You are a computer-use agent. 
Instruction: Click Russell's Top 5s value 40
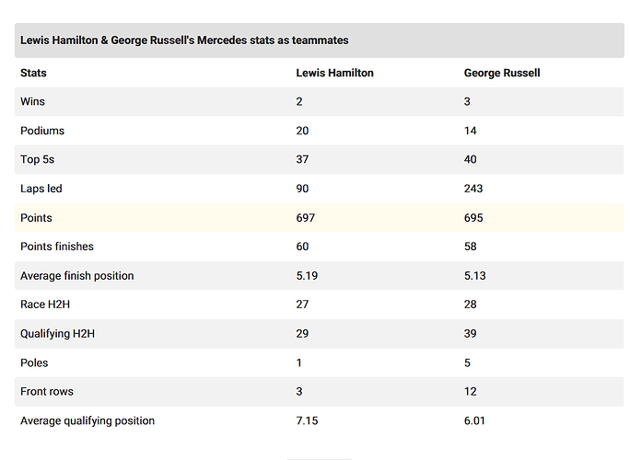[470, 159]
